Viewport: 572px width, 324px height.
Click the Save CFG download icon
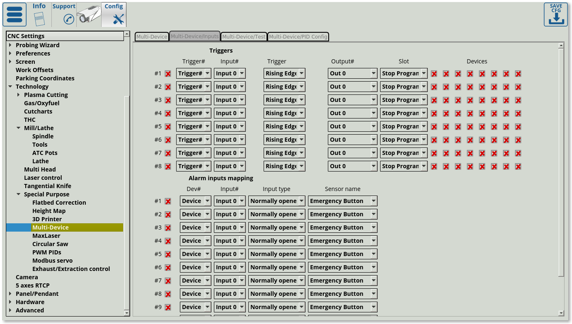[556, 15]
